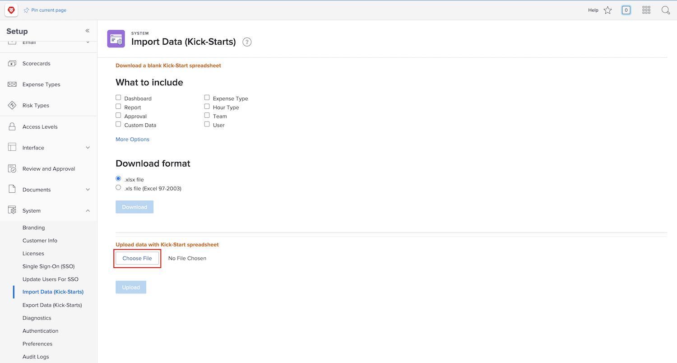Enable the Dashboard checkbox
Screen dimensions: 677x363
click(x=118, y=98)
